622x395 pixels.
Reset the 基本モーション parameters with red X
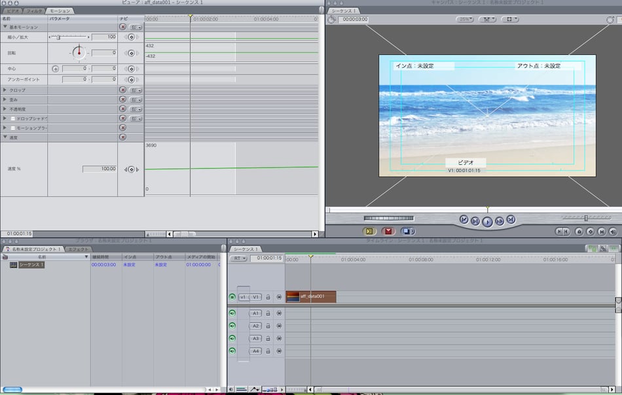click(x=122, y=27)
